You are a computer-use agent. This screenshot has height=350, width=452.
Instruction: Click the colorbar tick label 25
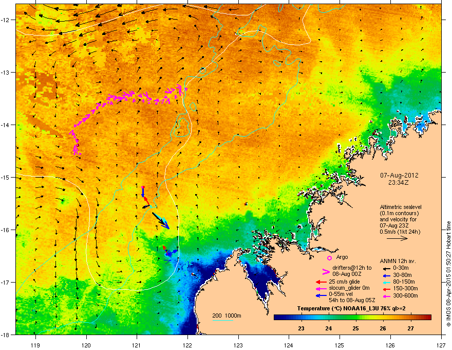click(x=356, y=328)
